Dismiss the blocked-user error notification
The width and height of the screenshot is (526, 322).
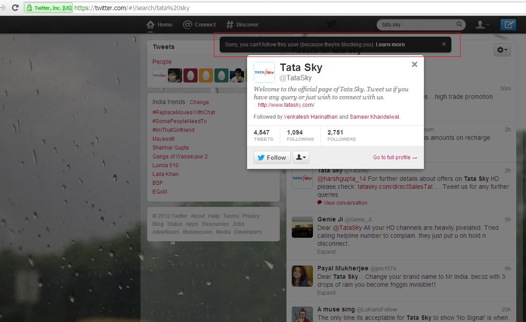(444, 44)
